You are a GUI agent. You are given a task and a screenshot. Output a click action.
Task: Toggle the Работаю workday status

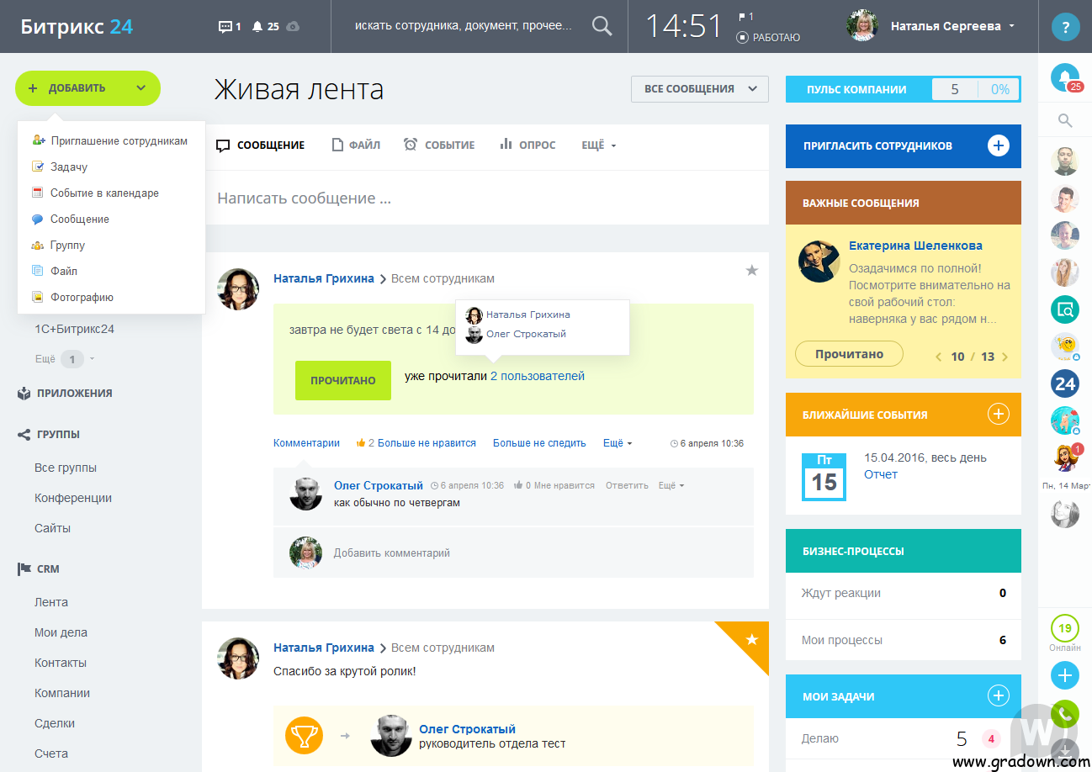pyautogui.click(x=768, y=37)
